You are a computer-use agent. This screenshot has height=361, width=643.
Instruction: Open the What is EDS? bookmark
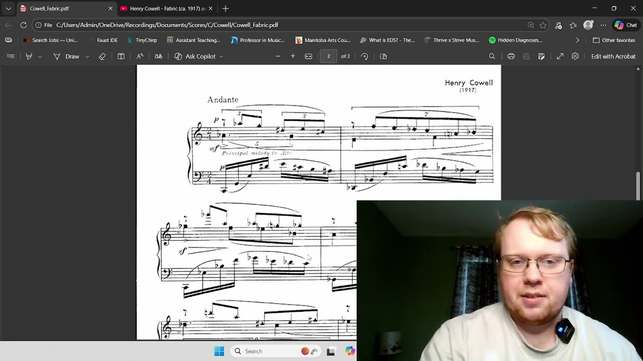387,40
